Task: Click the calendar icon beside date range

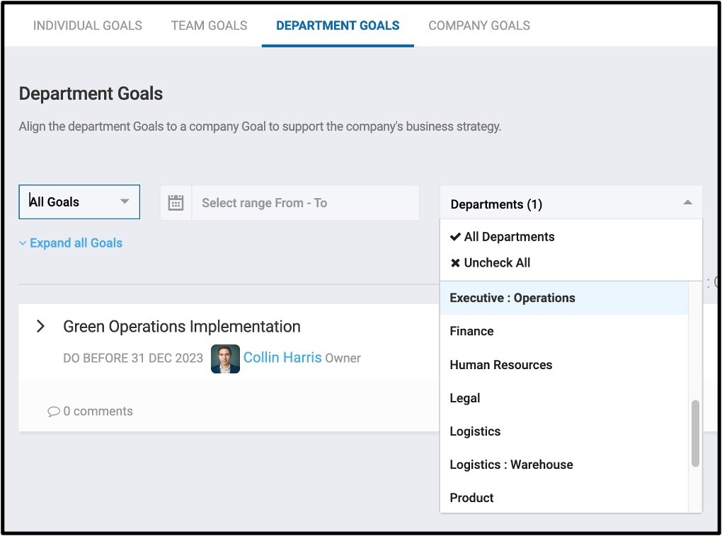Action: 176,203
